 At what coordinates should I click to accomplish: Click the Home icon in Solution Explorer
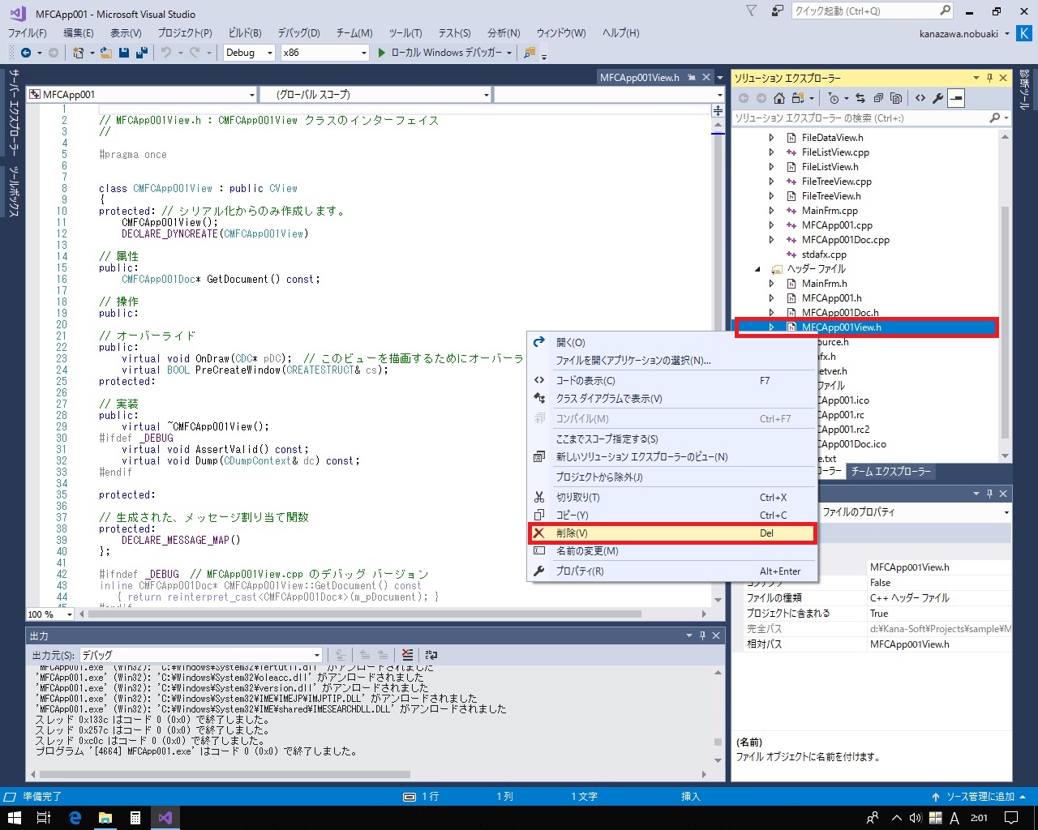778,98
